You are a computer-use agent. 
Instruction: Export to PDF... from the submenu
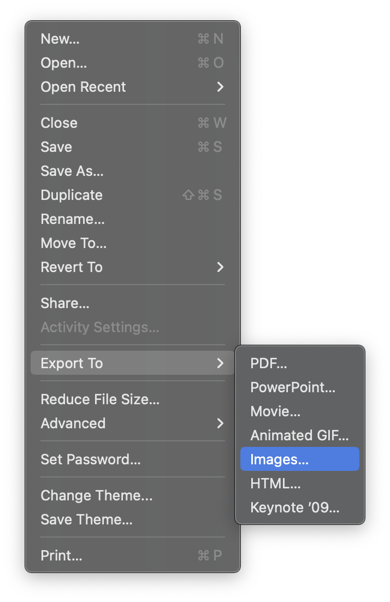(x=269, y=363)
